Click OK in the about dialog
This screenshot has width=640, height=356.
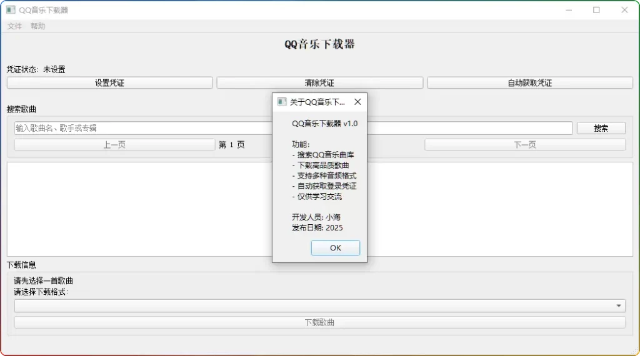coord(336,247)
